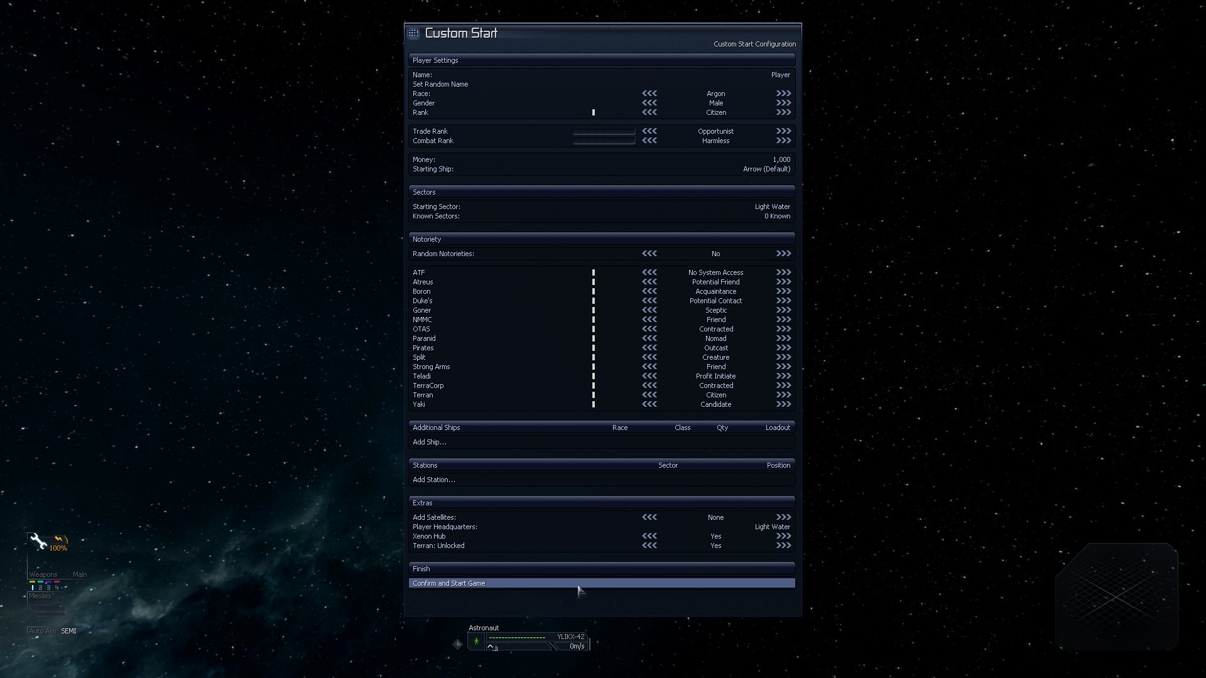Click the sector radar map gauge
Image resolution: width=1206 pixels, height=678 pixels.
point(1116,596)
